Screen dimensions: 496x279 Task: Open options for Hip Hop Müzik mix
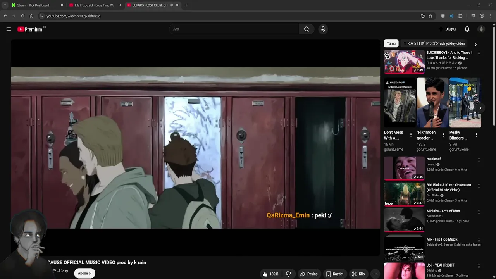(x=479, y=240)
